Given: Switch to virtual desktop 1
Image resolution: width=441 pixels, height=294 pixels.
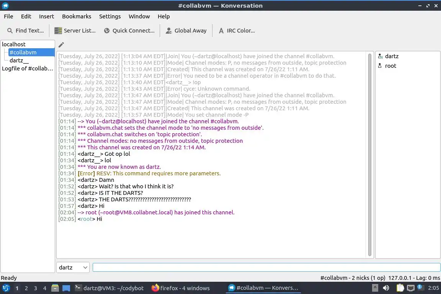Looking at the screenshot, I should [x=17, y=288].
